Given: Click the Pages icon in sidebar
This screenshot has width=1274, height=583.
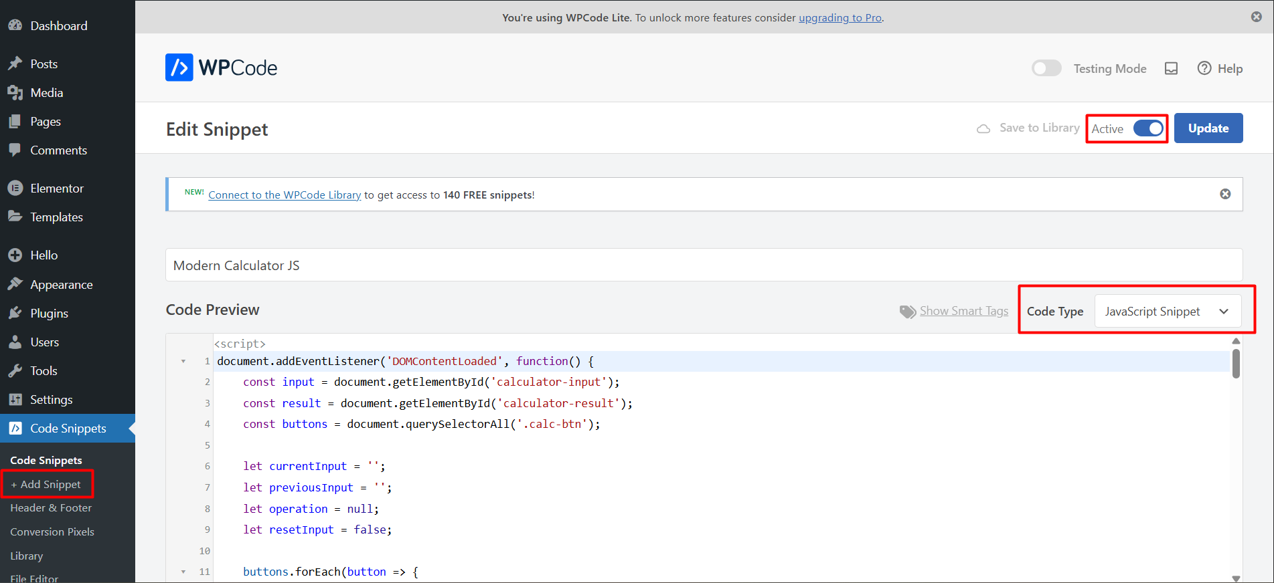Looking at the screenshot, I should 15,121.
